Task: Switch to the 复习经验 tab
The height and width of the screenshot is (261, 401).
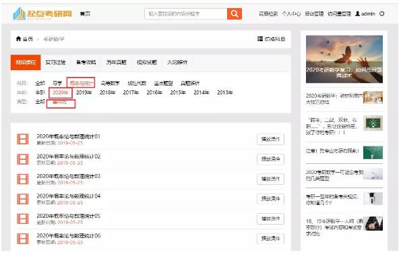Action: coord(55,62)
